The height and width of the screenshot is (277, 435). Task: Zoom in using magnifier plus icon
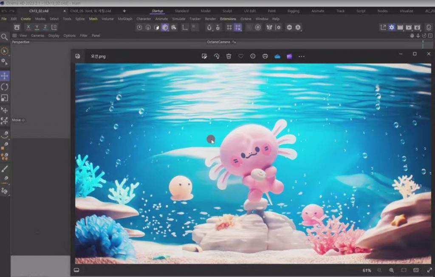point(391,270)
